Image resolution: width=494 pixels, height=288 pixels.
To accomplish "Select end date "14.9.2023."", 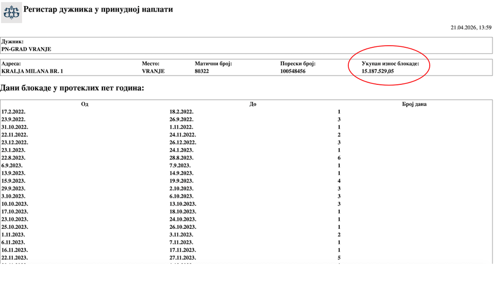I will 182,173.
